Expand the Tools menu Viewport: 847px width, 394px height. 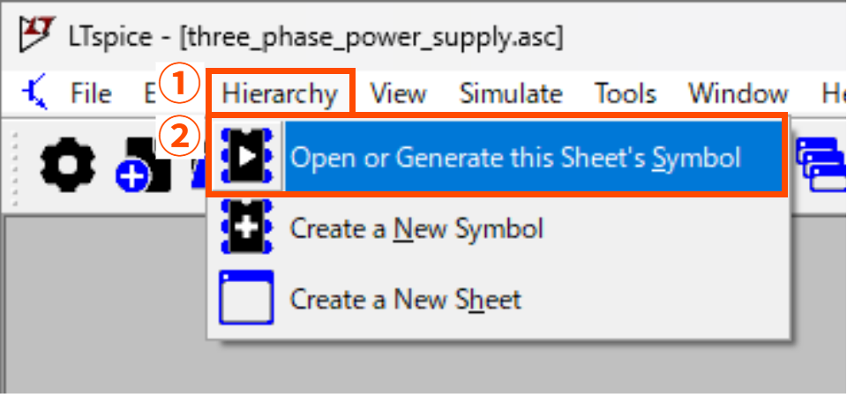coord(625,93)
